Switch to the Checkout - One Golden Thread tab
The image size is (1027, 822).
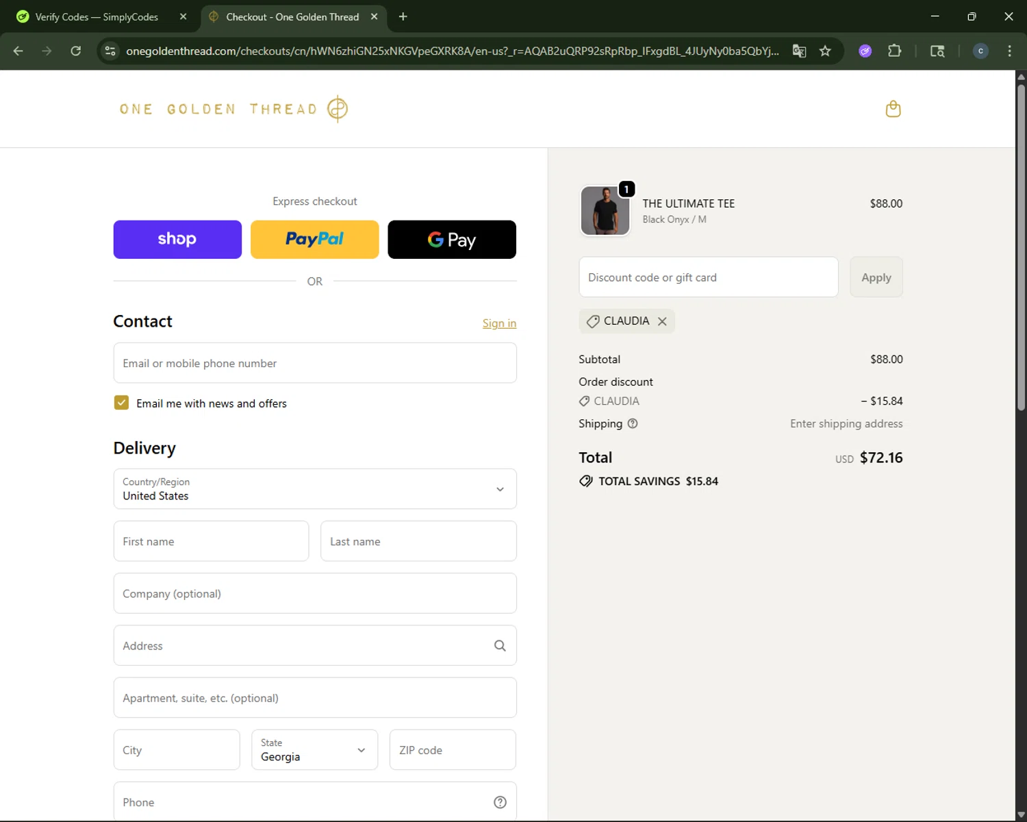[294, 16]
